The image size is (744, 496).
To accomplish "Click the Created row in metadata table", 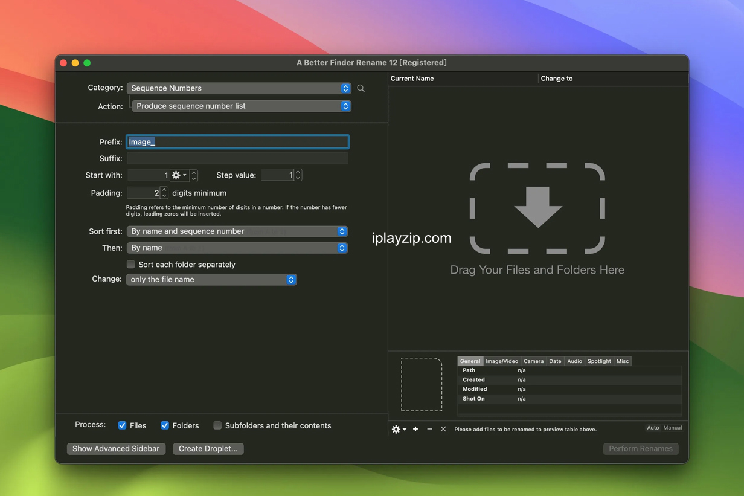I will 569,380.
